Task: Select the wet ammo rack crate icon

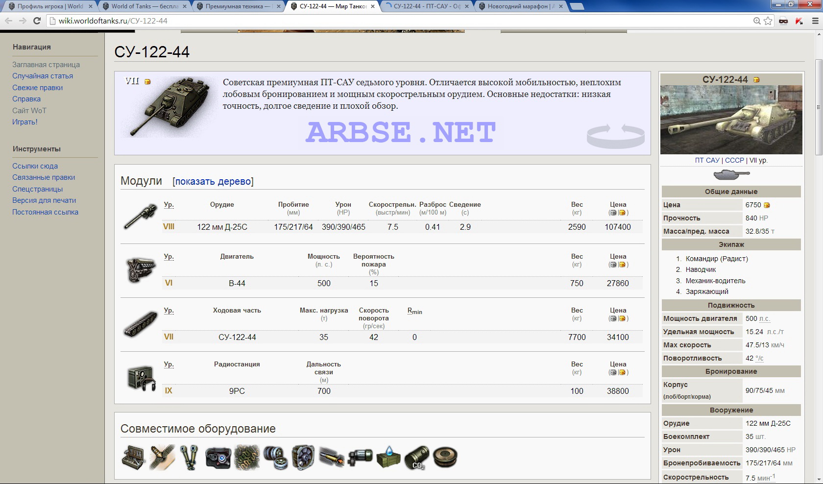Action: (x=388, y=458)
